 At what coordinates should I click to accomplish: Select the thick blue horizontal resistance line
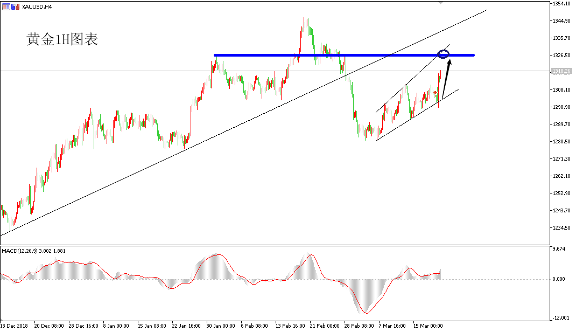(344, 55)
